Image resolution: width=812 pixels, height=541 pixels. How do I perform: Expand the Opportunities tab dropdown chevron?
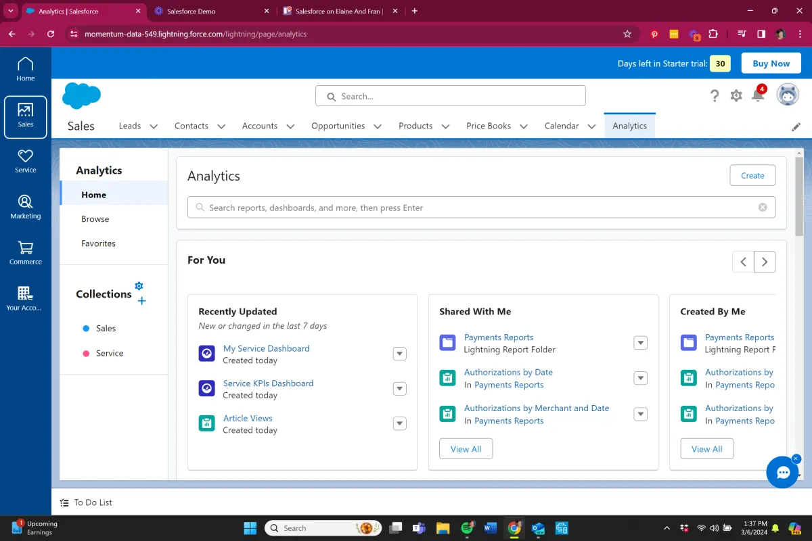point(378,126)
